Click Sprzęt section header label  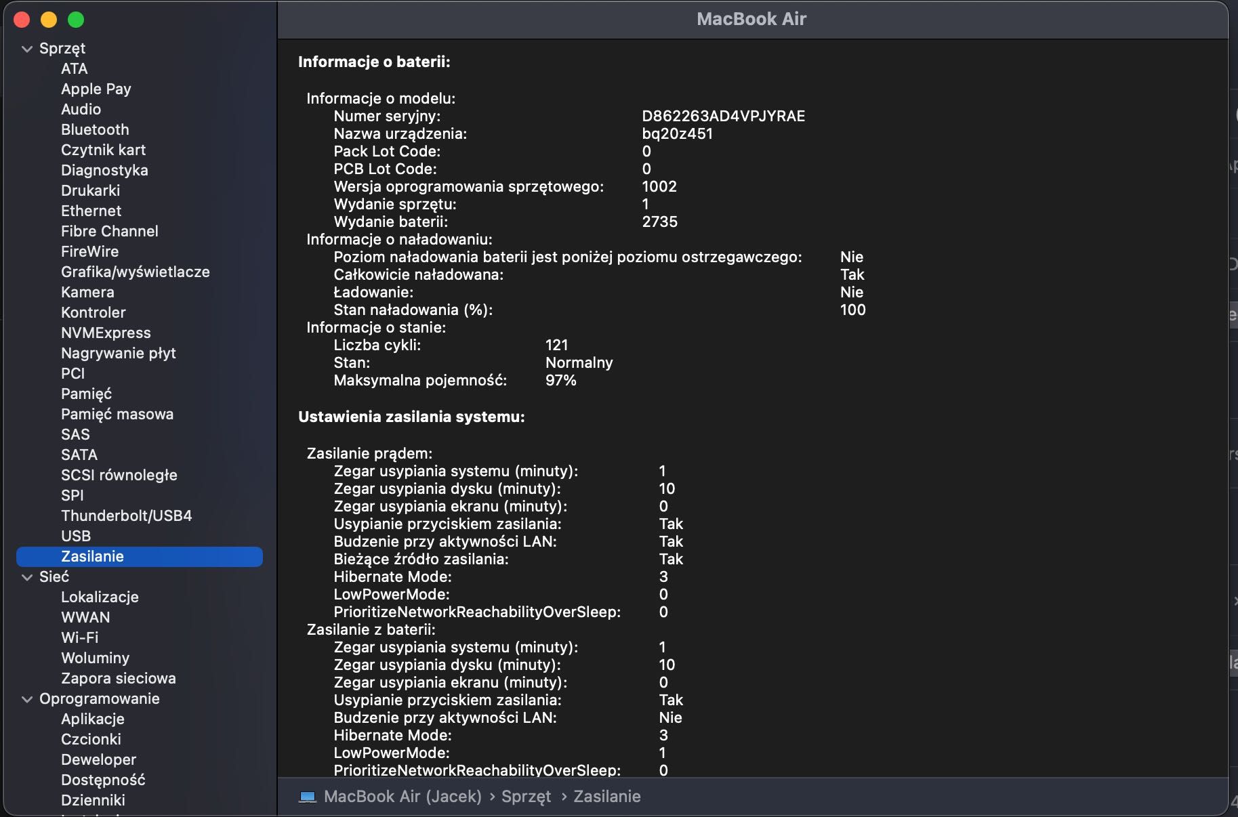coord(62,48)
